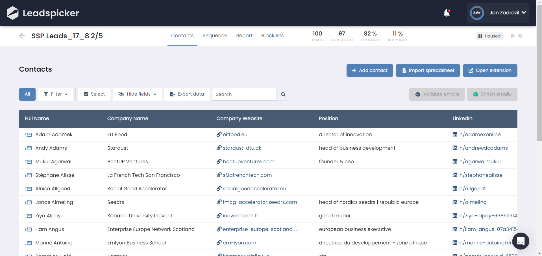Switch to the Sequence tab
Viewport: 542px width, 256px height.
click(x=215, y=36)
